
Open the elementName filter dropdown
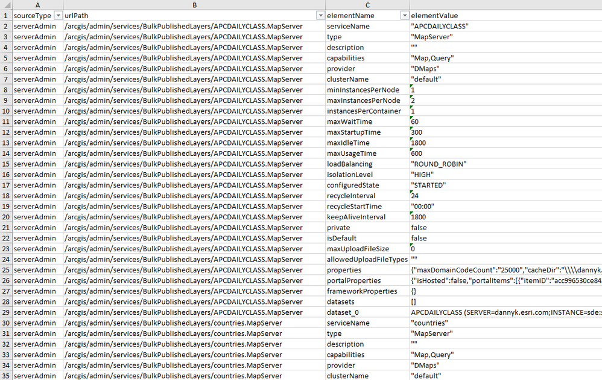(x=405, y=16)
